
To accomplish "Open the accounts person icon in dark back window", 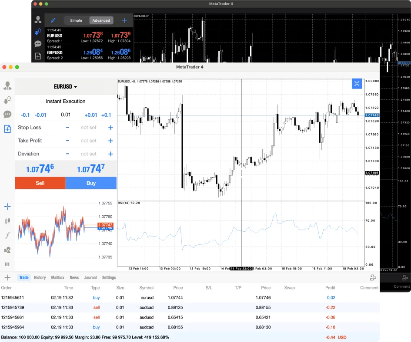I will [x=38, y=20].
